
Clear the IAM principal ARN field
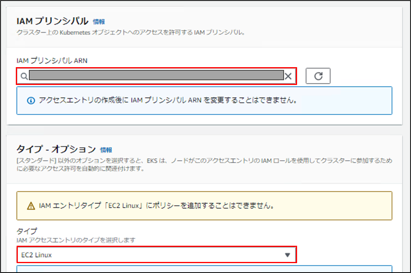pyautogui.click(x=288, y=76)
